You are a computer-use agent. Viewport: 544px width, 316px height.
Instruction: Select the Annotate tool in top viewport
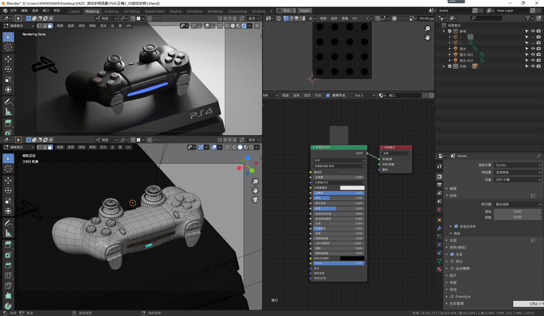8,102
